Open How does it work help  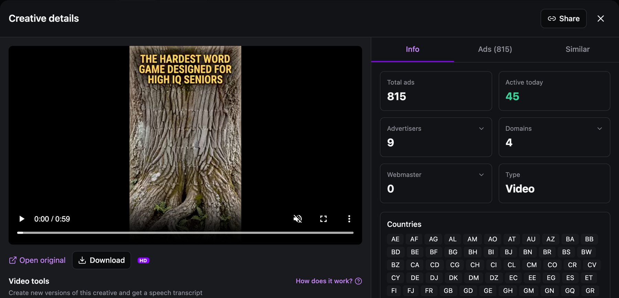pyautogui.click(x=329, y=281)
